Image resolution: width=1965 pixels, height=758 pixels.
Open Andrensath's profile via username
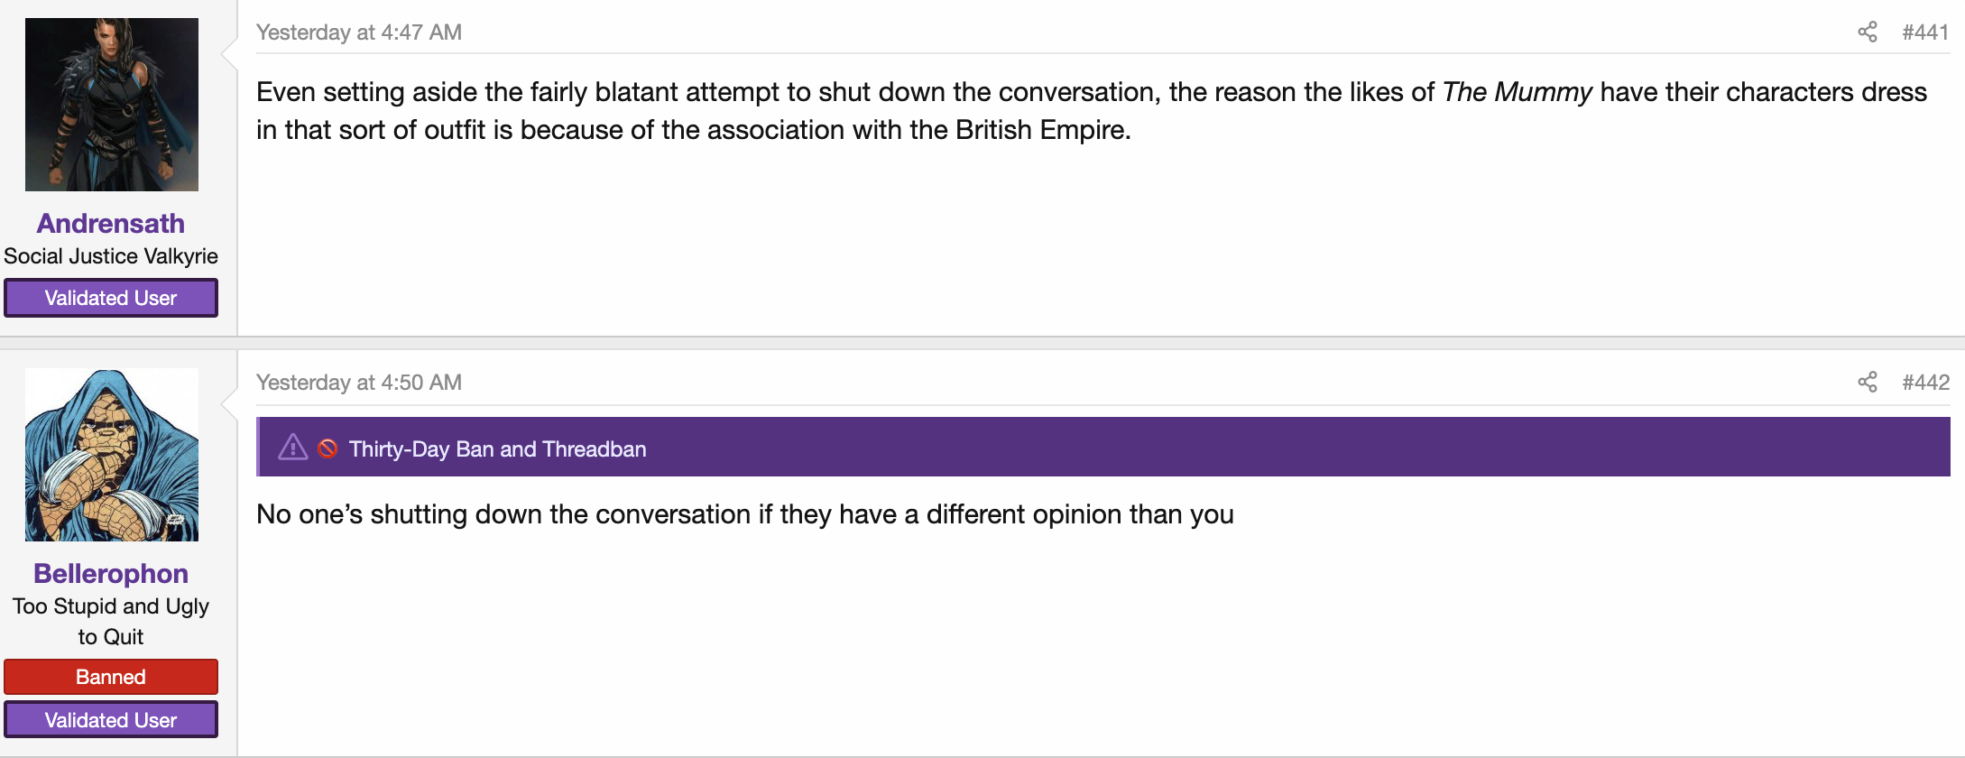pos(111,223)
